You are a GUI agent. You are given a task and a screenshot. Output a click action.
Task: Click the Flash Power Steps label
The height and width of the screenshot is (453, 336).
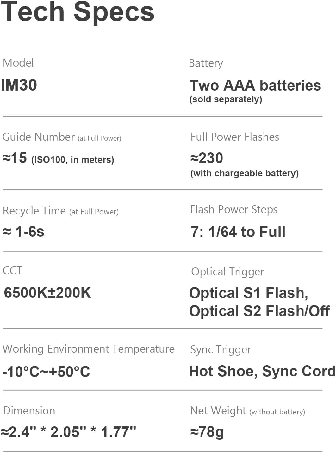233,209
